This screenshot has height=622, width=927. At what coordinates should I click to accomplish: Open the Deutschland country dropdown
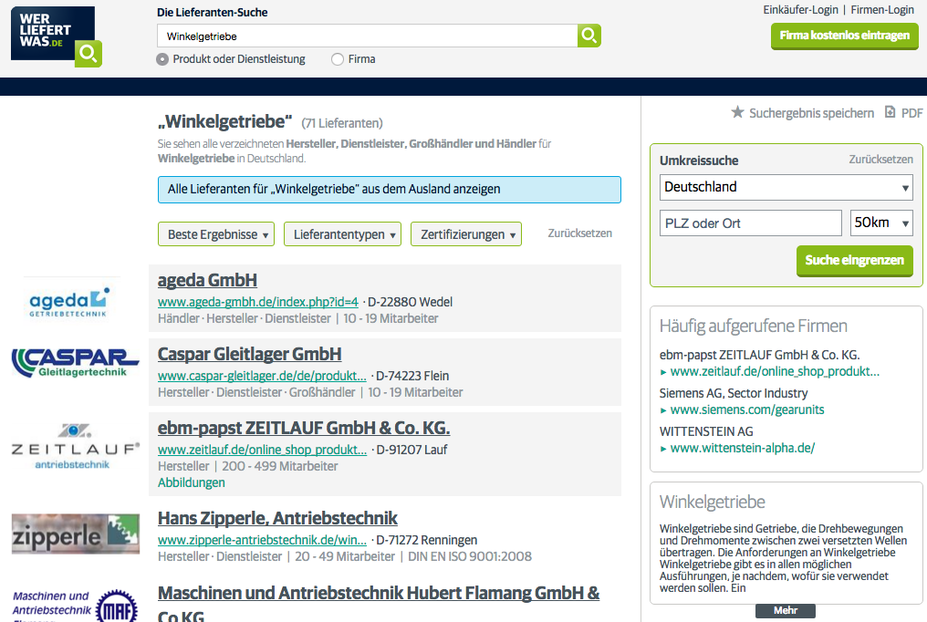point(786,187)
